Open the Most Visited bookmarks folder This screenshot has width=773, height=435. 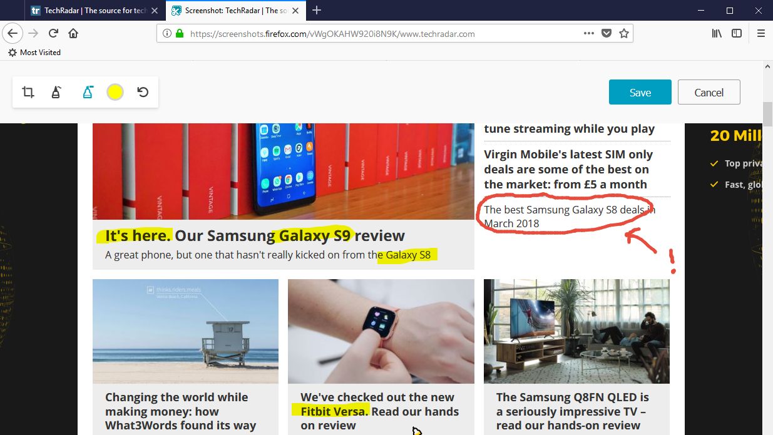pyautogui.click(x=34, y=53)
